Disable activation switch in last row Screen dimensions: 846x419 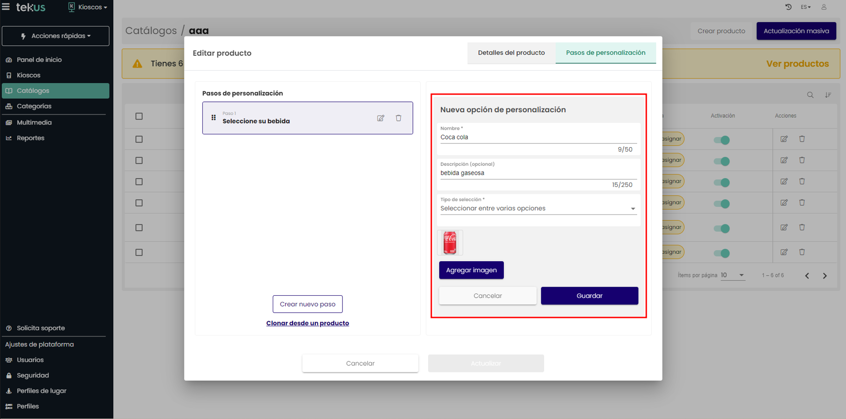722,253
